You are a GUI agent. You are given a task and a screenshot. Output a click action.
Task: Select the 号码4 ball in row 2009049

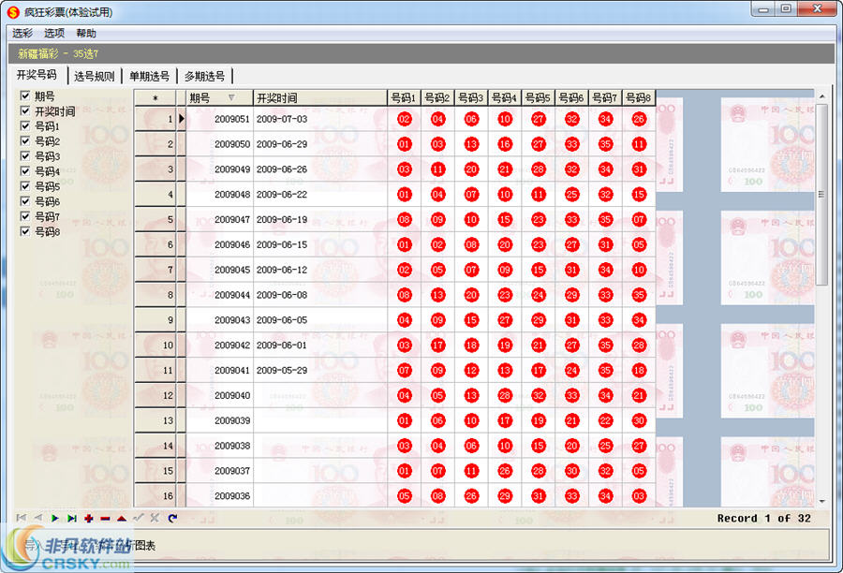(x=505, y=169)
